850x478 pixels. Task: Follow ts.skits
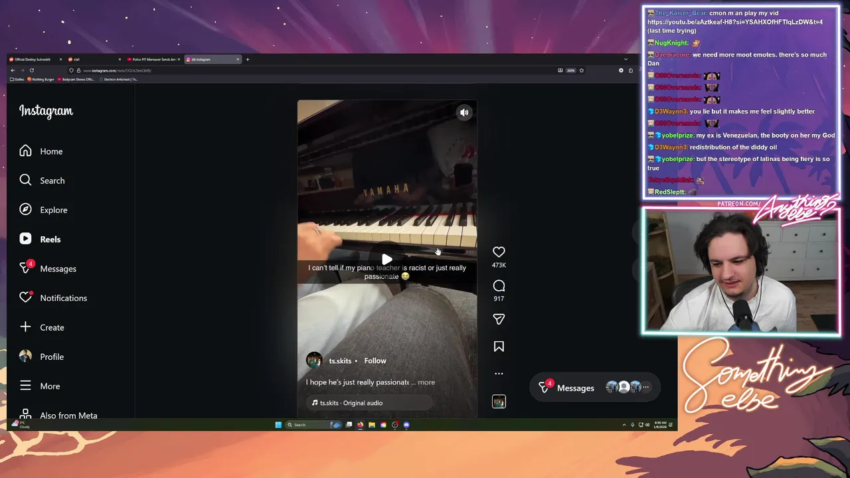click(375, 360)
